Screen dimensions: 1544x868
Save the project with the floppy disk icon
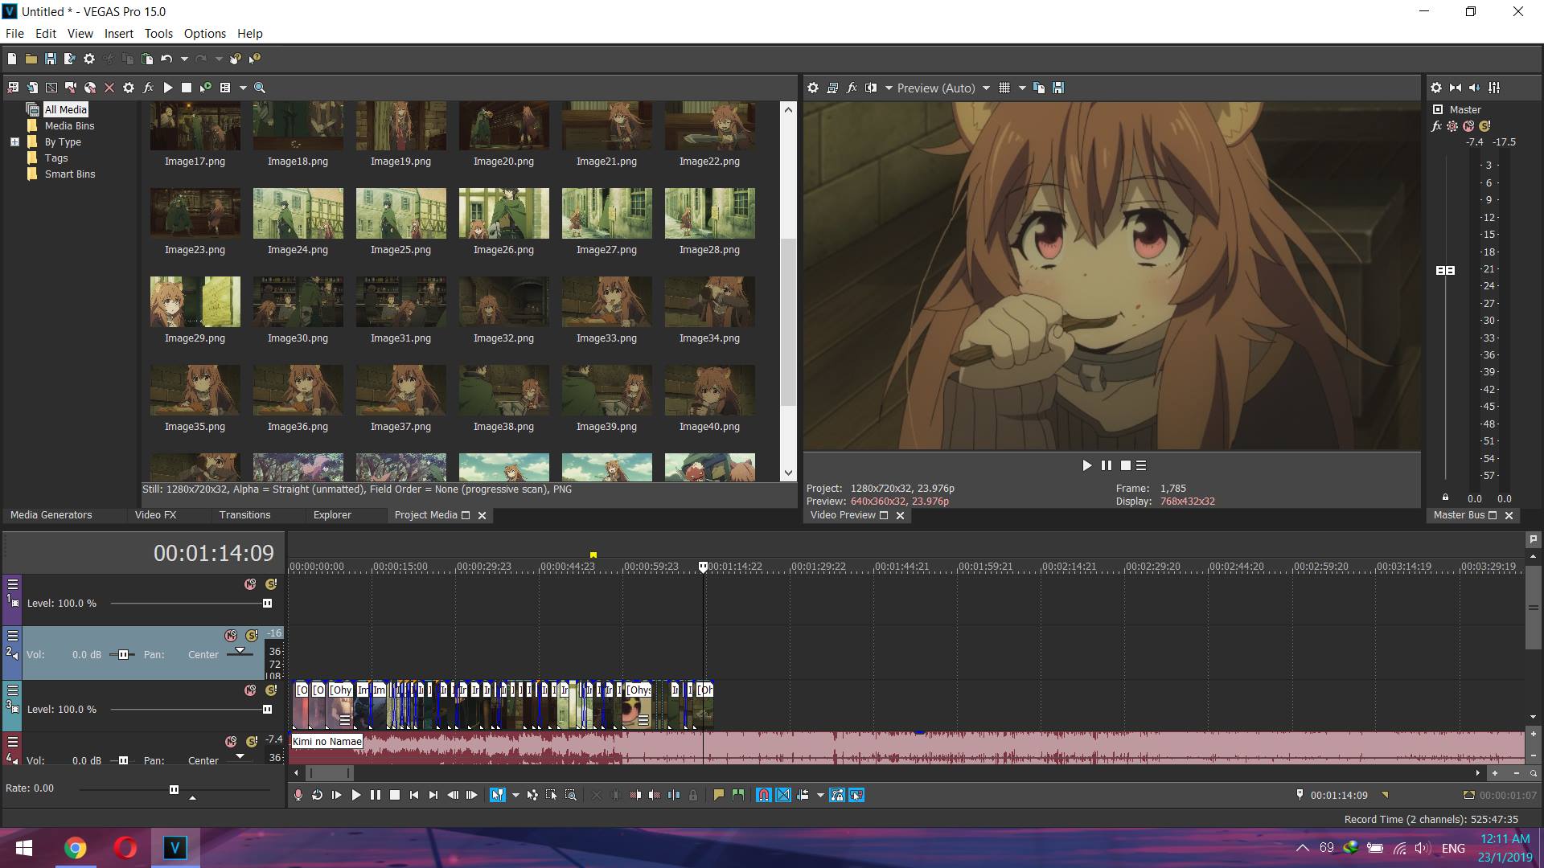[x=50, y=59]
